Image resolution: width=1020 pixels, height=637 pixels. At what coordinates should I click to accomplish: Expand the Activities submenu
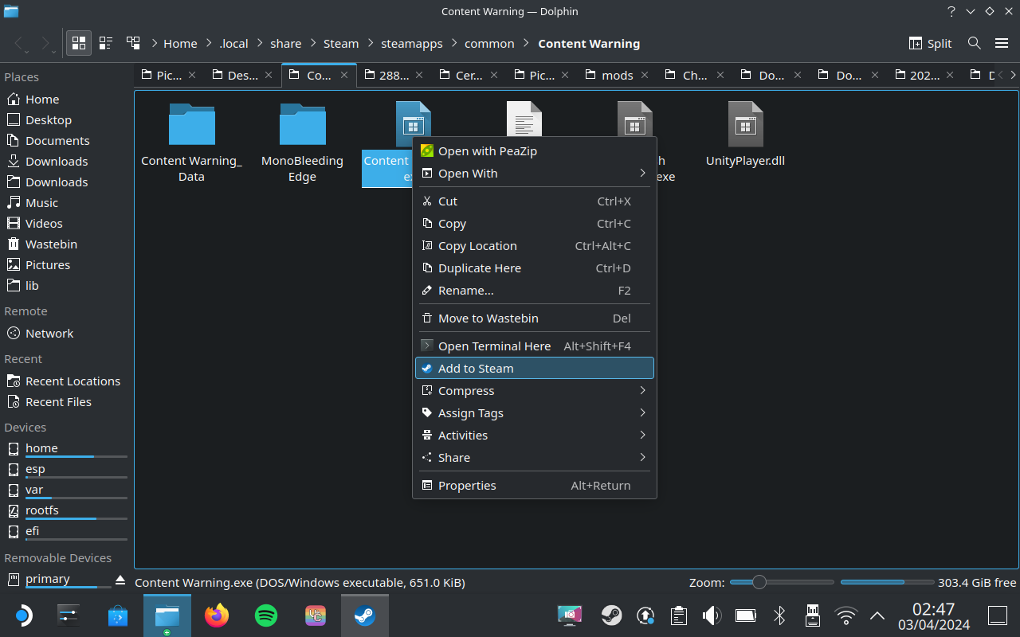click(x=535, y=435)
